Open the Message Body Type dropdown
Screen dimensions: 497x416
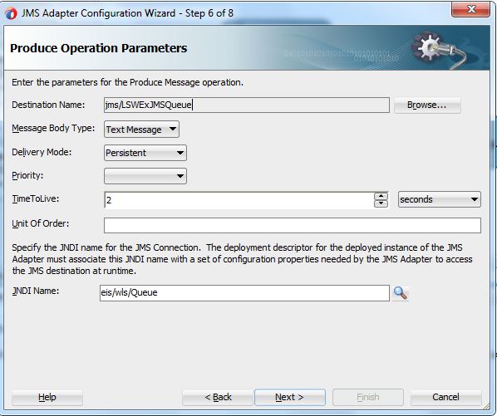click(x=141, y=130)
